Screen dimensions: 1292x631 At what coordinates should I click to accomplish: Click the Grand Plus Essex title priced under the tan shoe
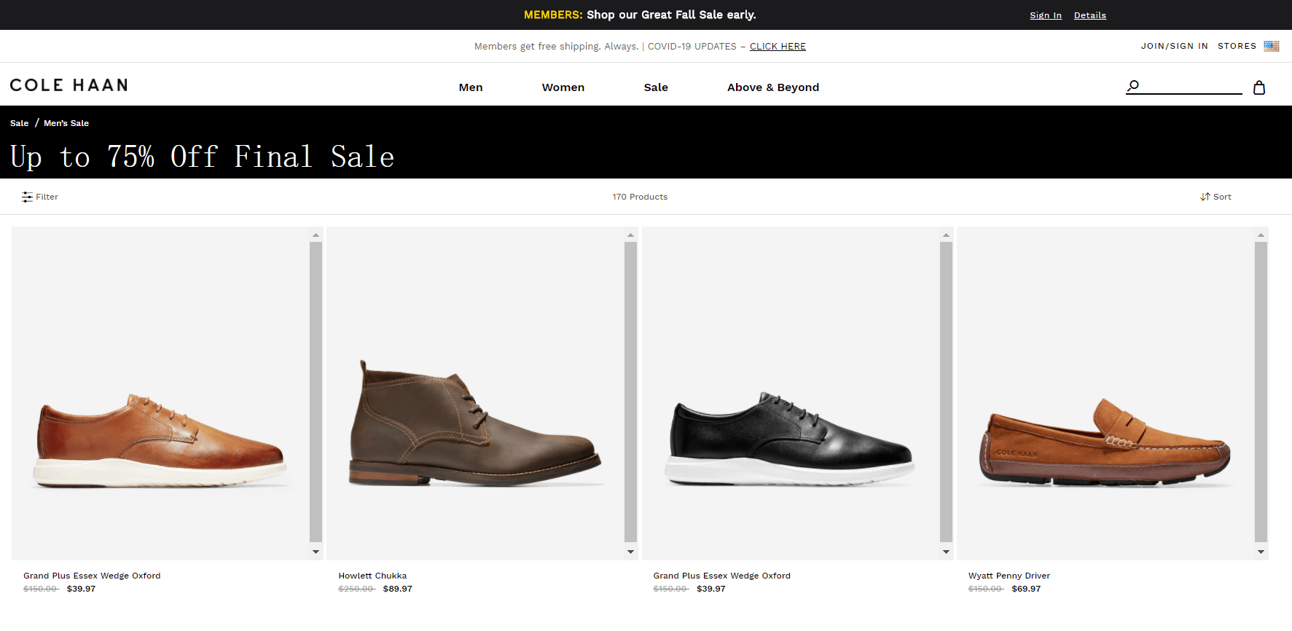(92, 576)
